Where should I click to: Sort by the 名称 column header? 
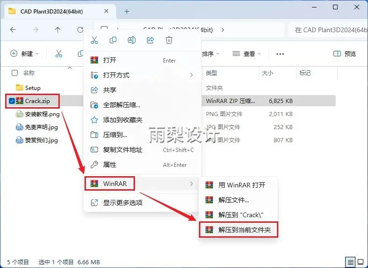[x=29, y=73]
